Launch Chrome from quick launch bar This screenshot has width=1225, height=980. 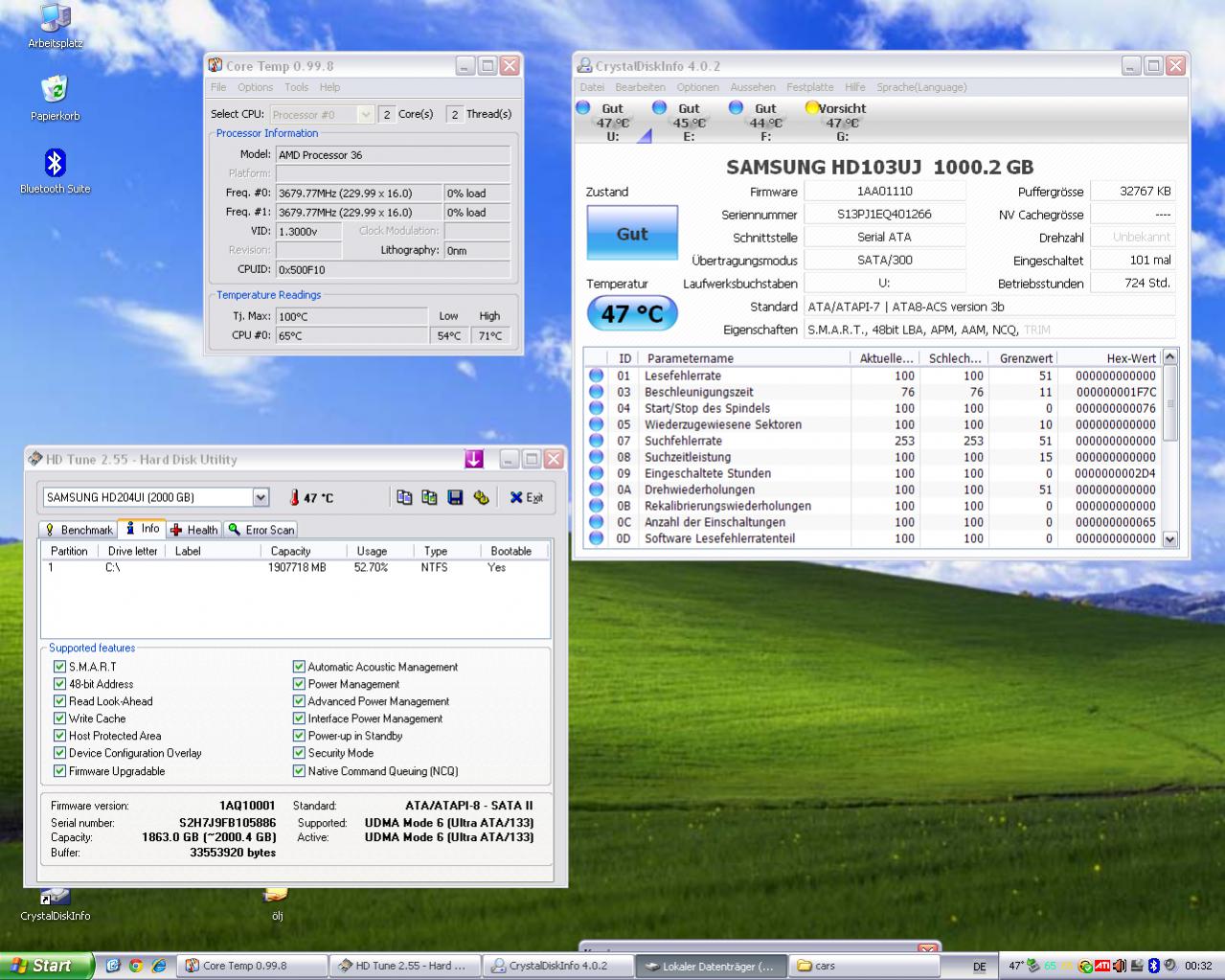point(135,966)
